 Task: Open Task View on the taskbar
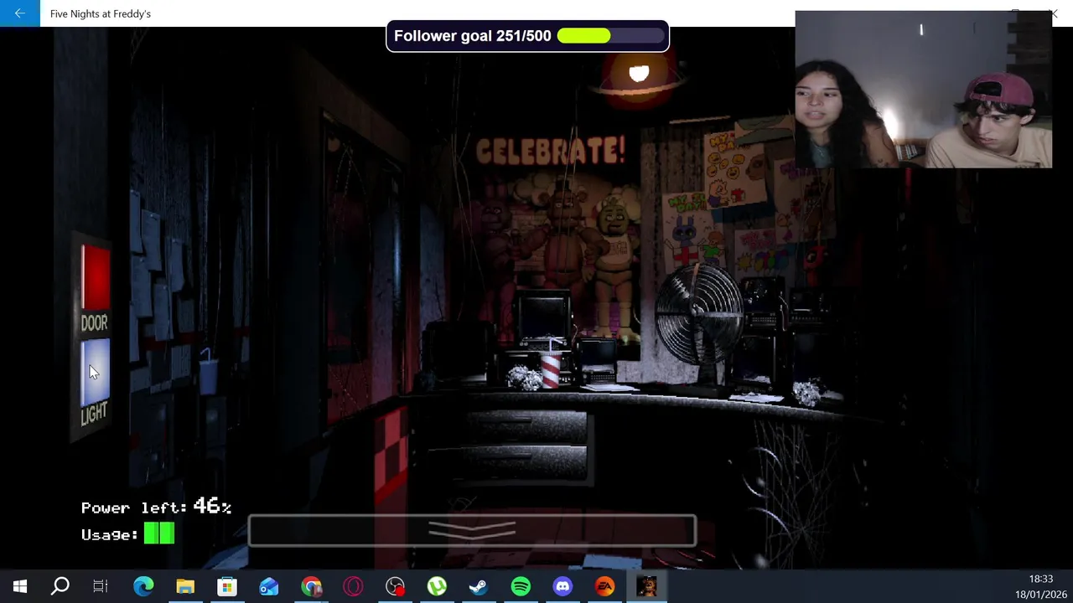click(101, 586)
